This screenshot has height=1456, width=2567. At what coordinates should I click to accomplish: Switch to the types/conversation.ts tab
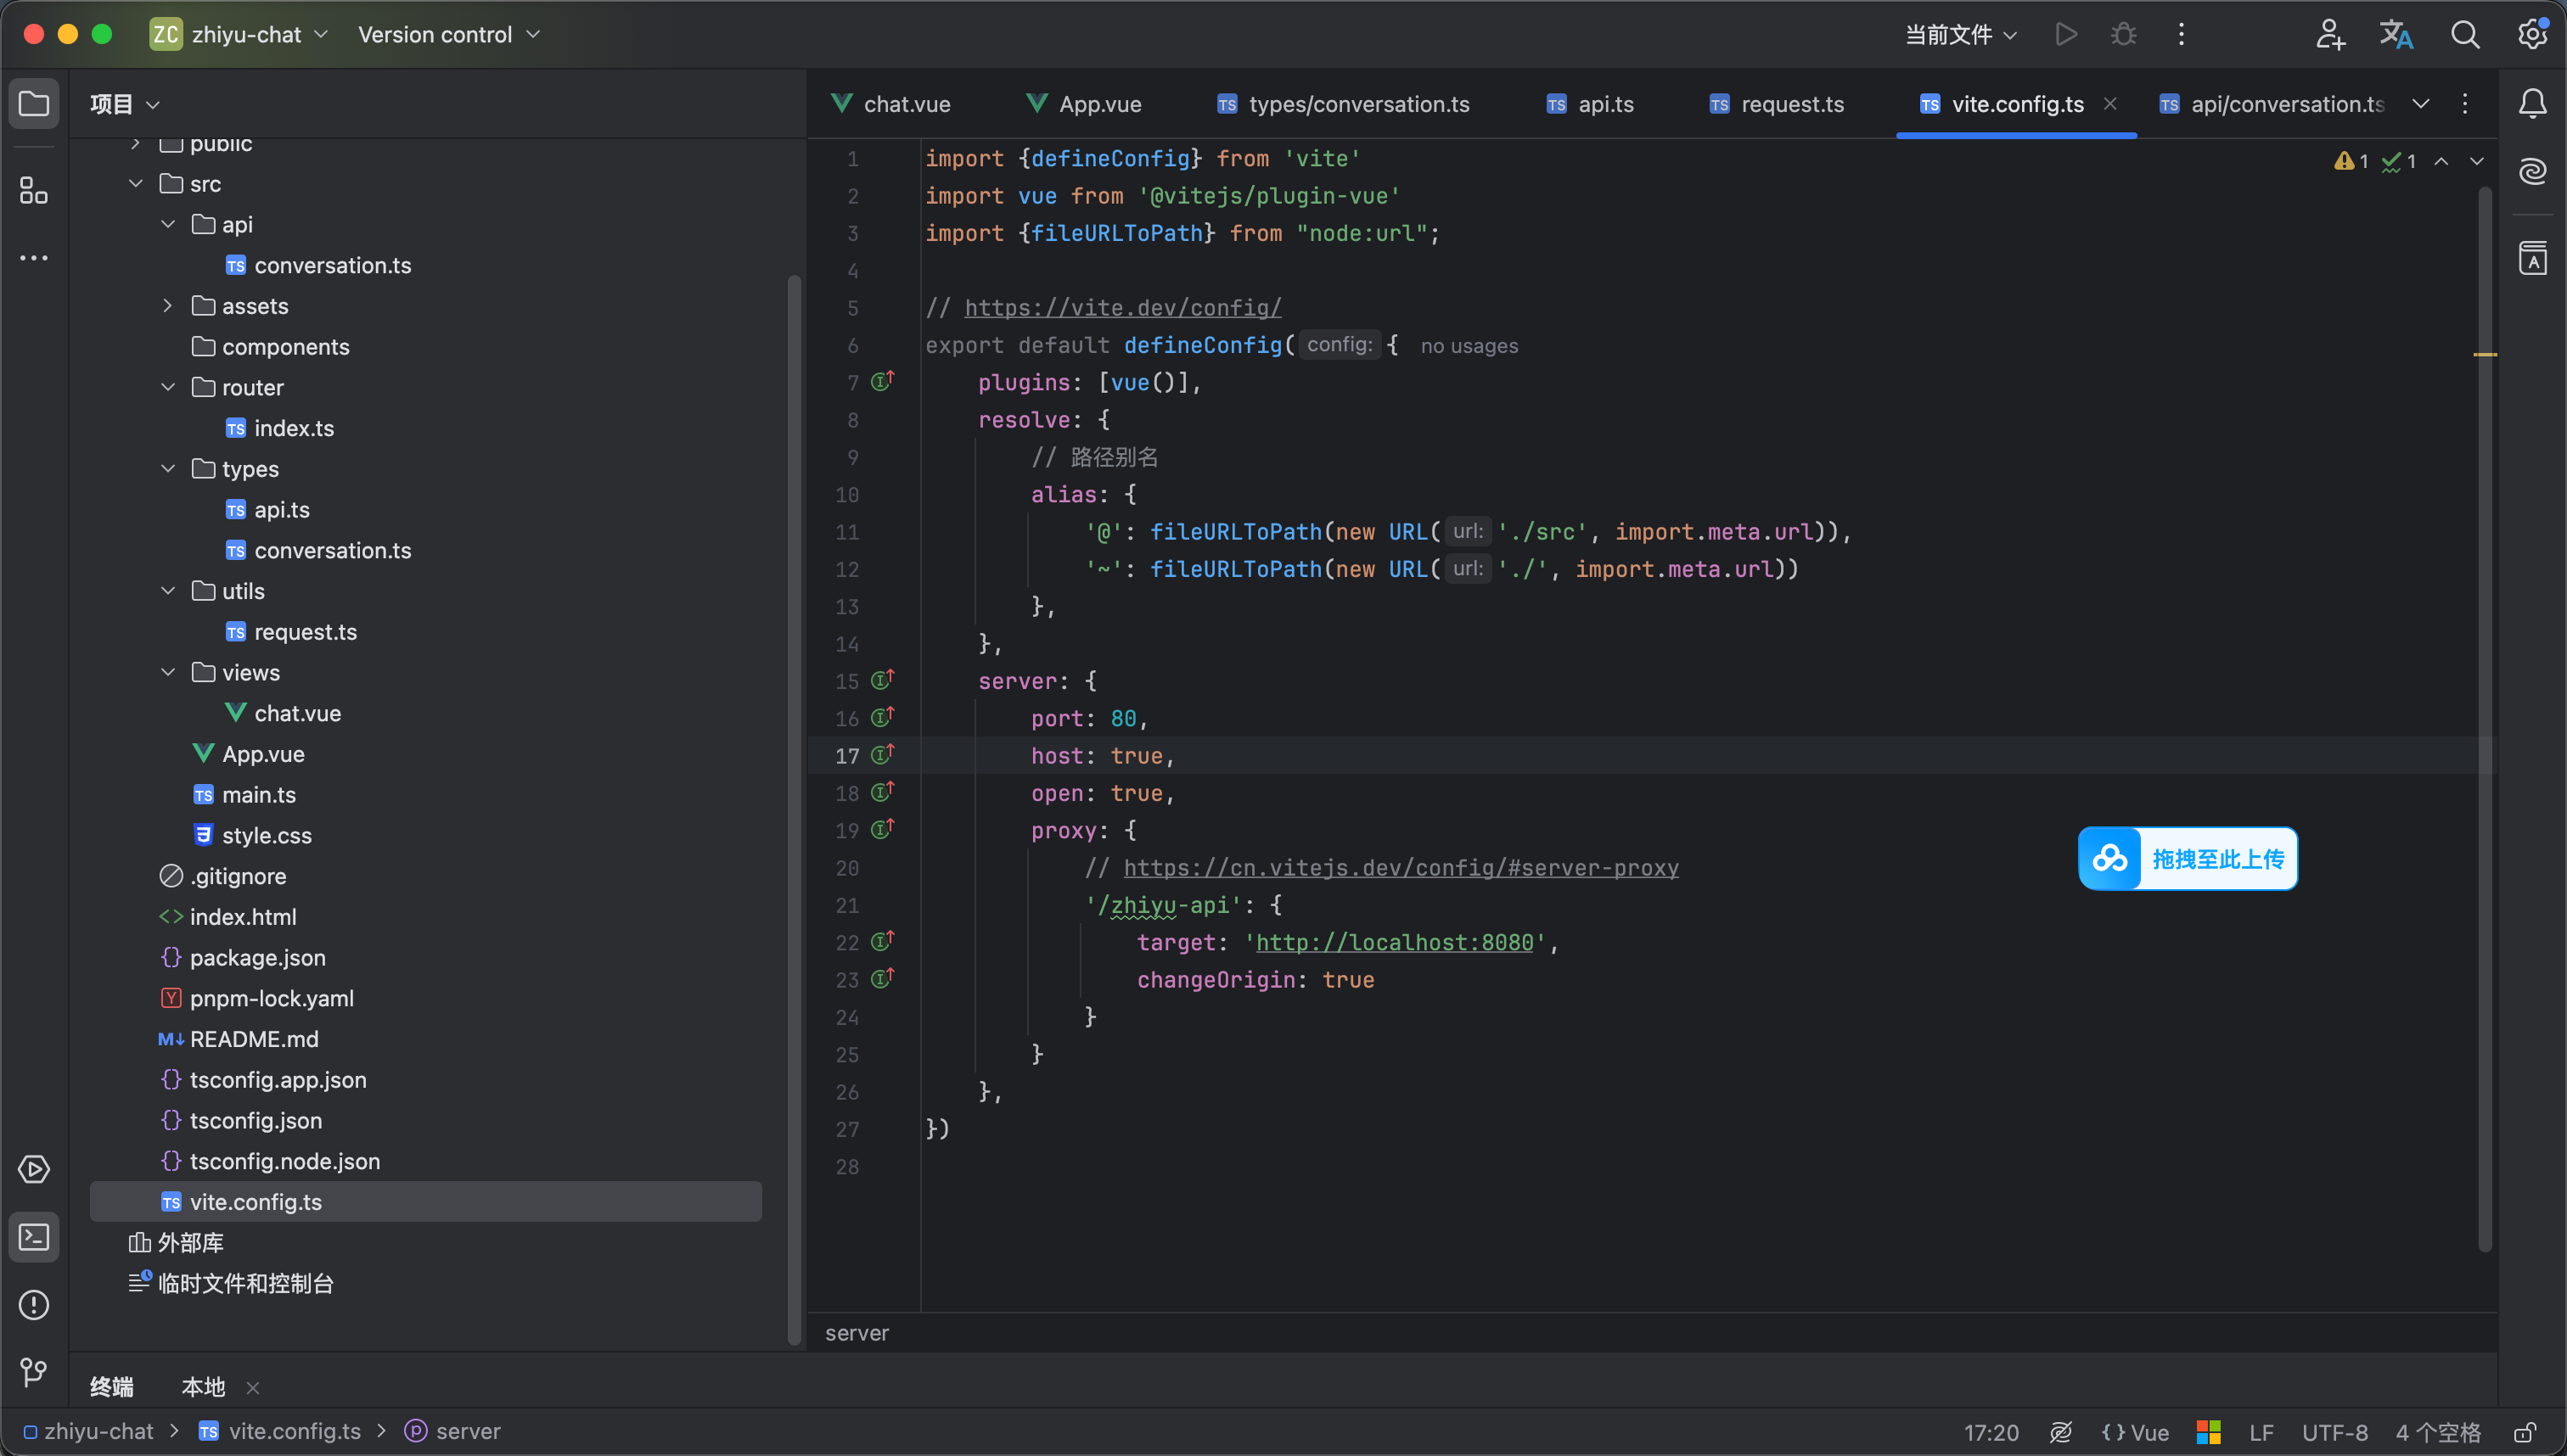click(1344, 104)
